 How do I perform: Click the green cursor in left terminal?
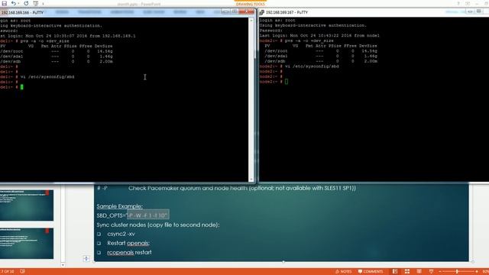tap(22, 87)
